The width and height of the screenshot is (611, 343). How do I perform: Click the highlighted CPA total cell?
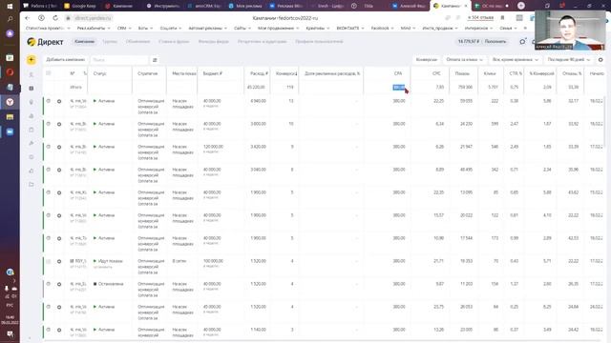(x=399, y=87)
